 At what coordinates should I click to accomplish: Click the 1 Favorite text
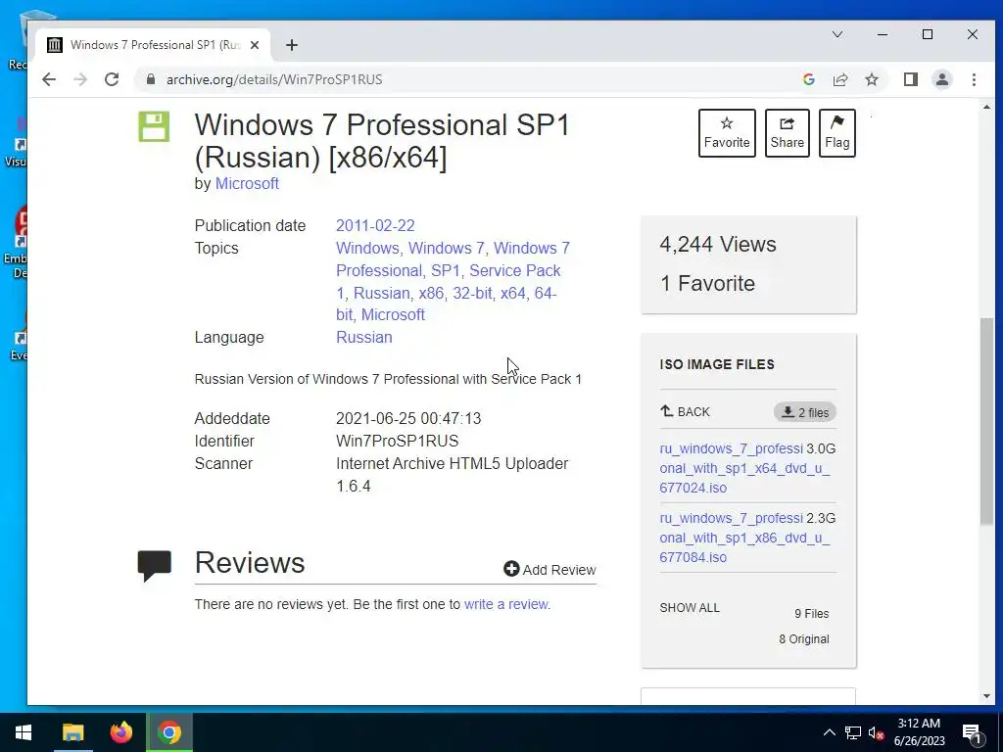tap(707, 283)
